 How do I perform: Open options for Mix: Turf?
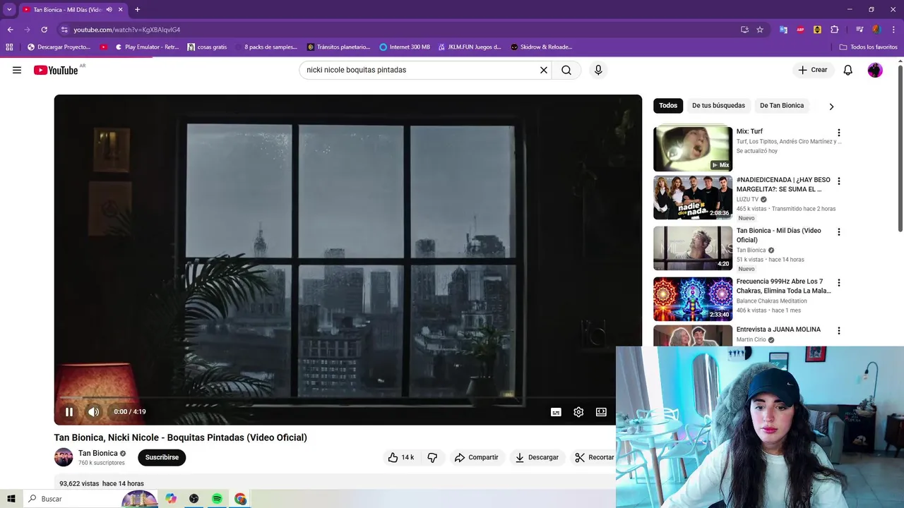[x=839, y=133]
